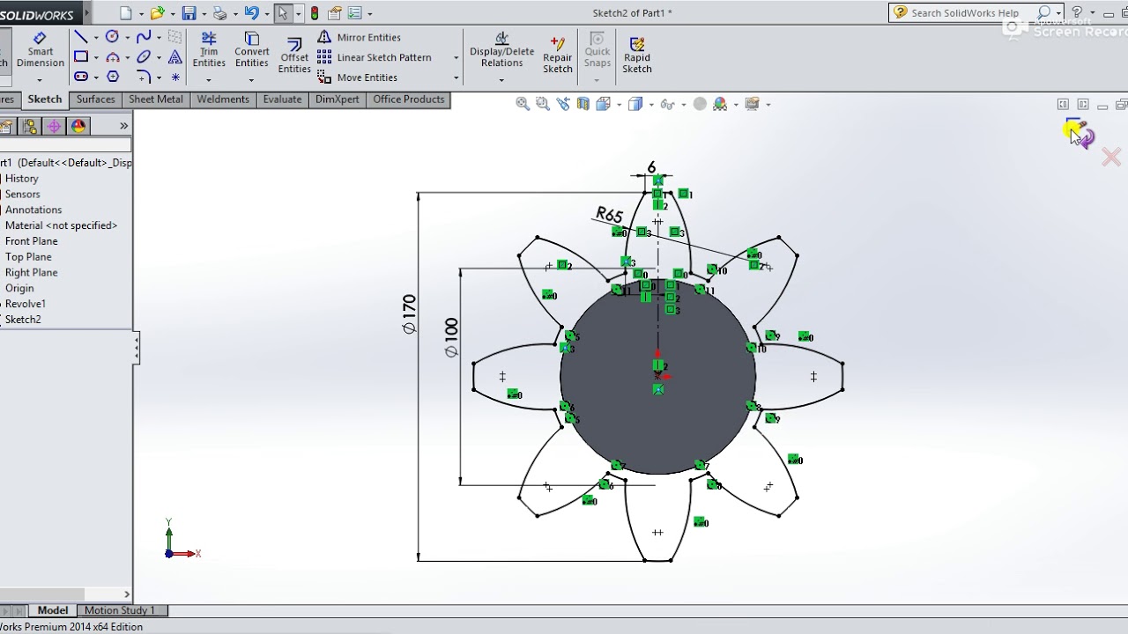Viewport: 1128px width, 634px height.
Task: Click Zoom to Fit in view toolbar
Action: coord(523,104)
